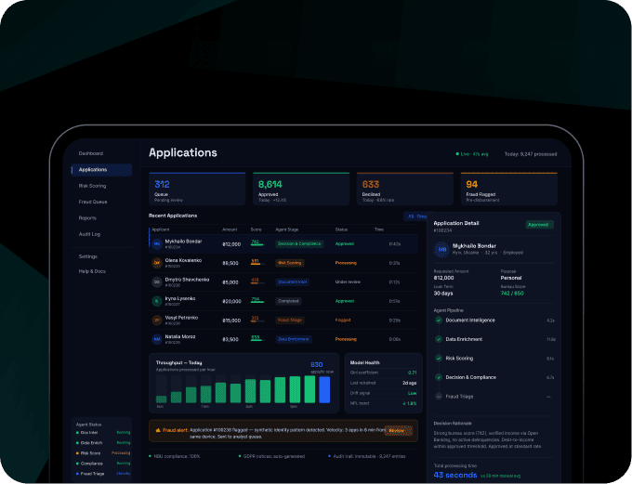
Task: Click the Data Enrichment stage badge in table
Action: click(x=294, y=339)
